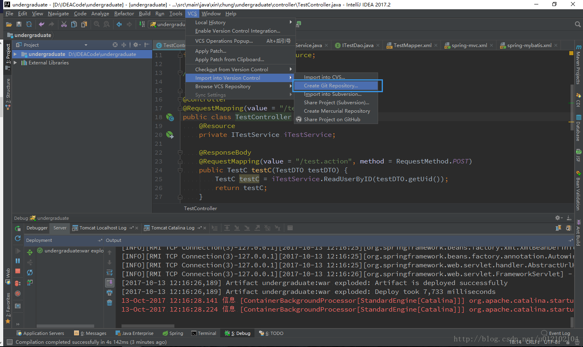The image size is (583, 347).
Task: Click the Make Project build icon
Action: [x=142, y=25]
